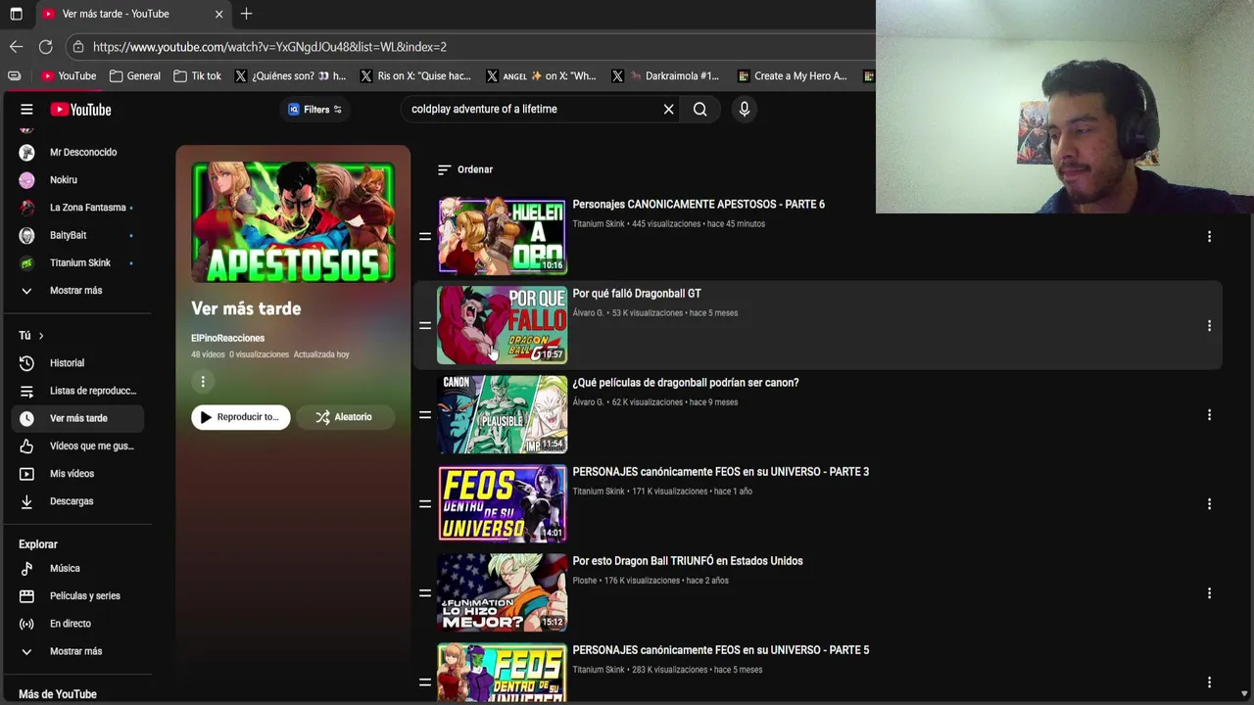Click the YouTube search input field
Image resolution: width=1254 pixels, height=705 pixels.
tap(534, 110)
